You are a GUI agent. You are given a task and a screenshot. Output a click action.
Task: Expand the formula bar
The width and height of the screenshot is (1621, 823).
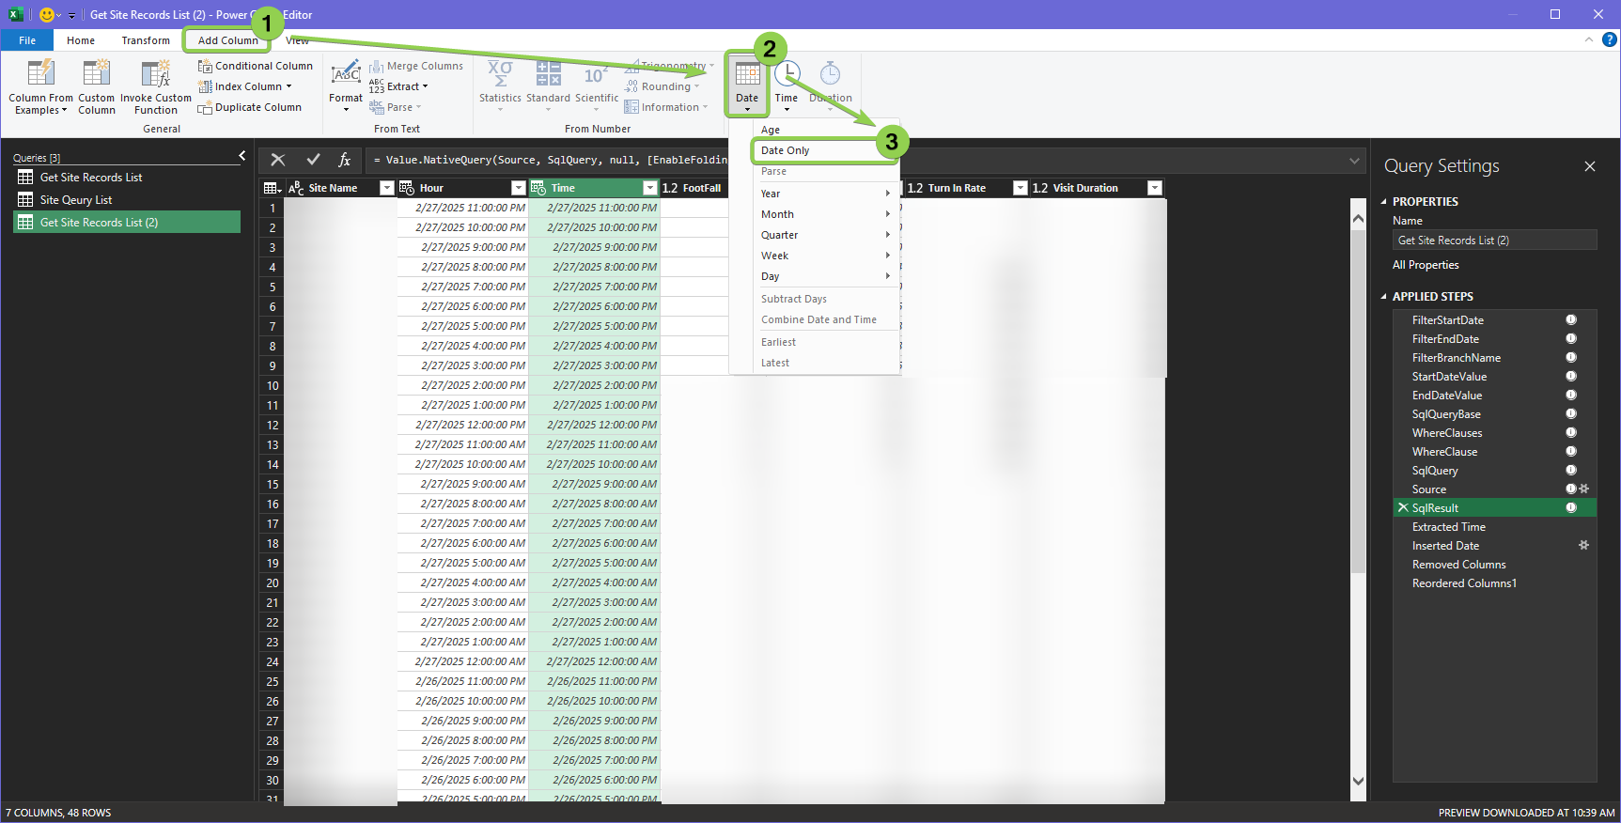pos(1354,161)
